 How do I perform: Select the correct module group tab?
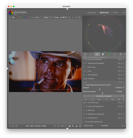[115, 54]
